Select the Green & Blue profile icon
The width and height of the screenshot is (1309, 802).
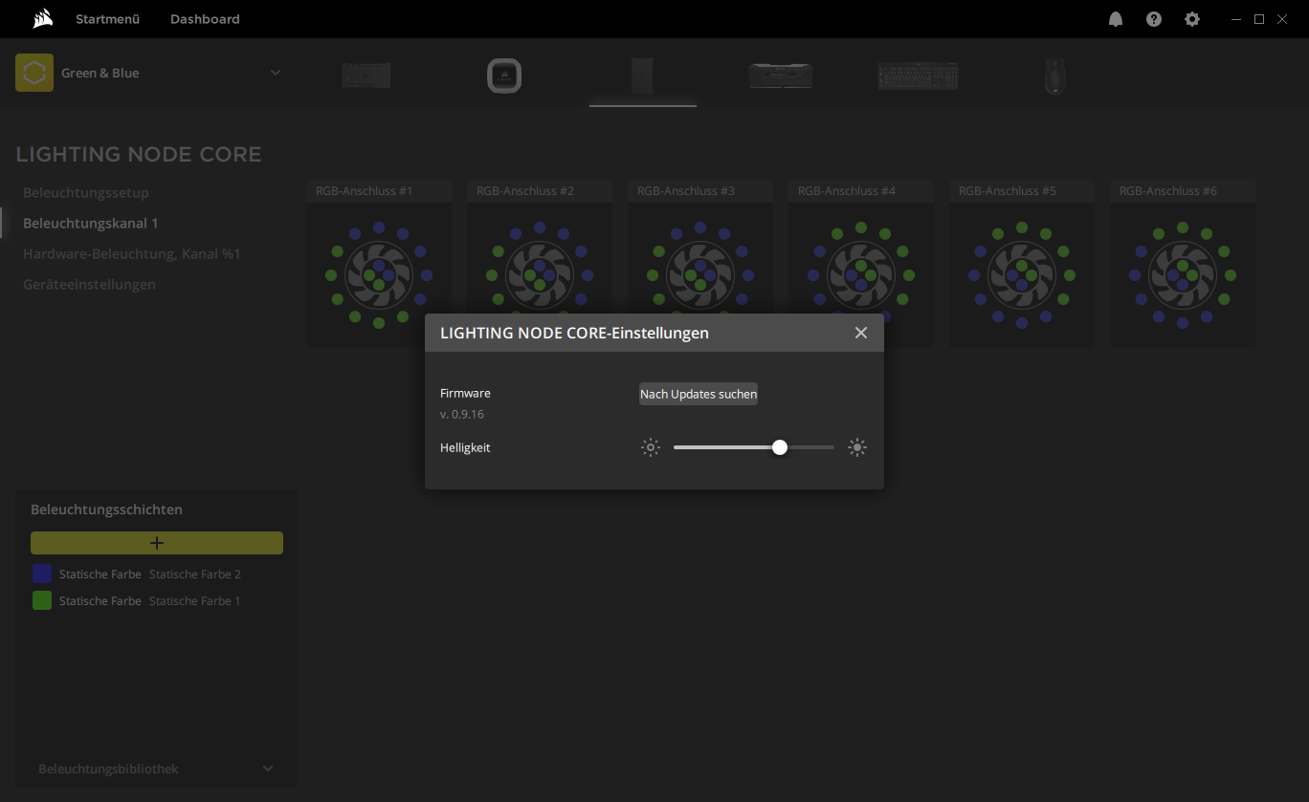click(x=34, y=73)
